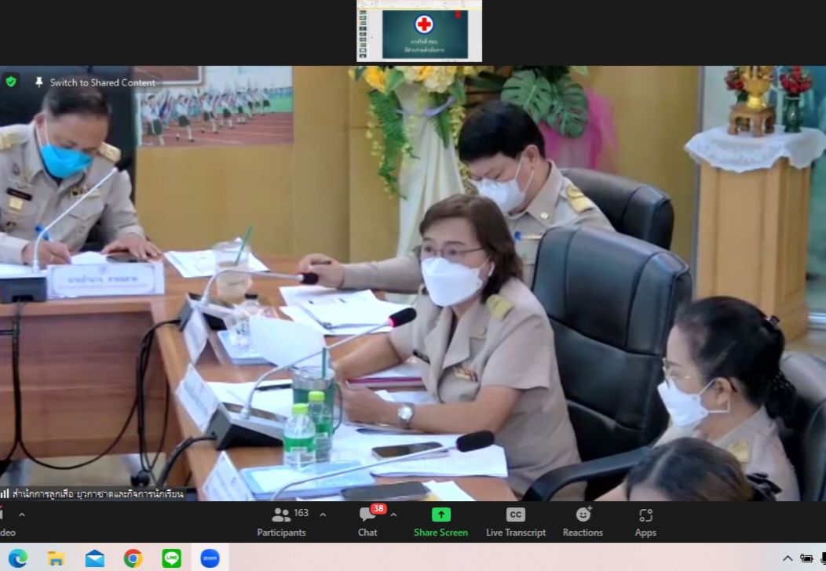Open the Participants panel
This screenshot has height=571, width=826.
[282, 522]
